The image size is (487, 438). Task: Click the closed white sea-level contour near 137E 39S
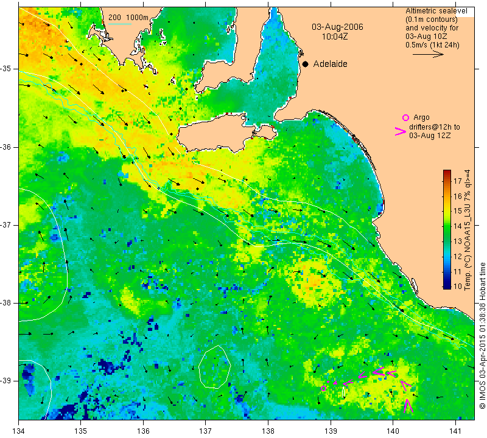tap(215, 367)
